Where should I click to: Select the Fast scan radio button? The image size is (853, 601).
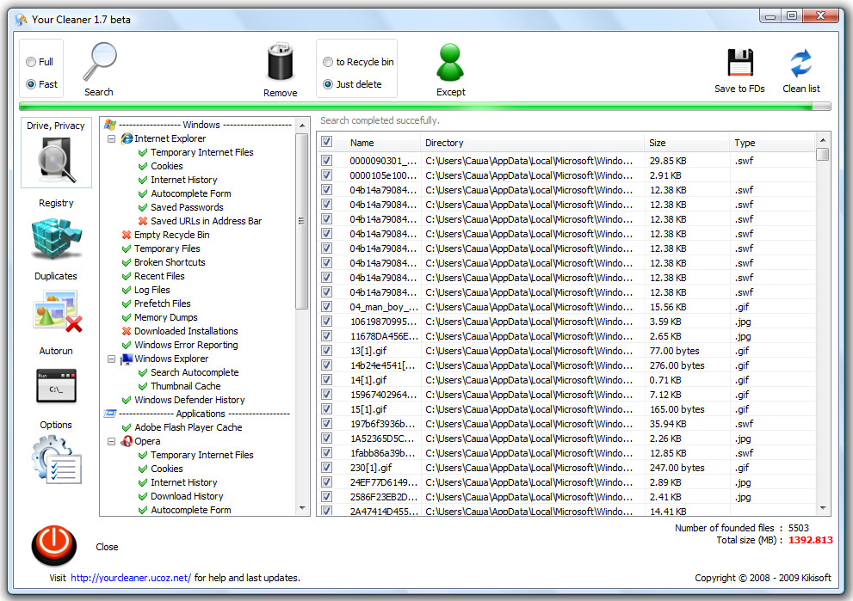click(x=31, y=84)
